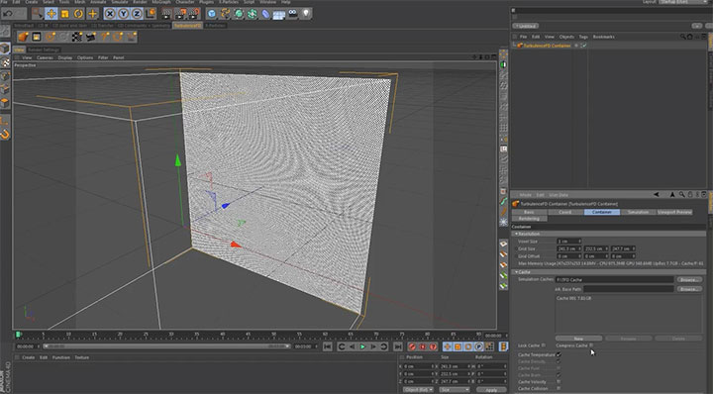Click the Record Active Objects icon
The width and height of the screenshot is (713, 394).
click(412, 346)
